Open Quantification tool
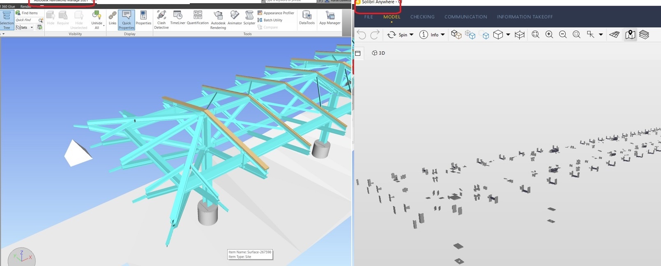This screenshot has width=661, height=266. pyautogui.click(x=198, y=18)
